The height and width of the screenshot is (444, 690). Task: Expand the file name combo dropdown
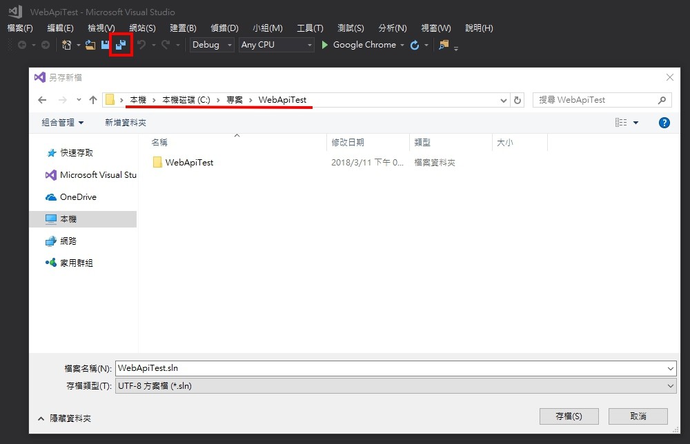tap(670, 368)
